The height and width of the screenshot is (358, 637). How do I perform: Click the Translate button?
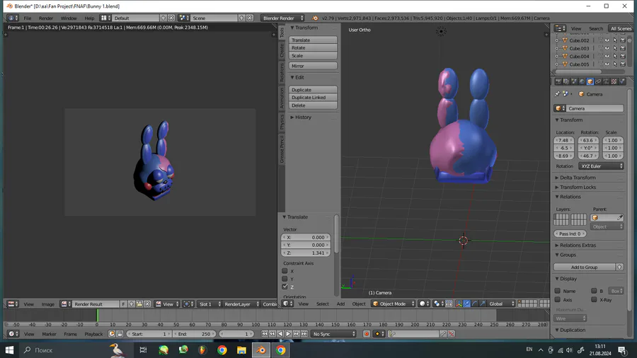pyautogui.click(x=313, y=40)
